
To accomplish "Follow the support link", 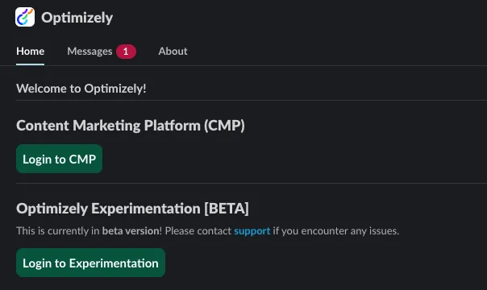I will coord(252,230).
